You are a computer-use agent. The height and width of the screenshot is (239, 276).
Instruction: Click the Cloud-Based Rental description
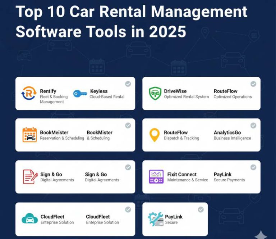point(107,97)
